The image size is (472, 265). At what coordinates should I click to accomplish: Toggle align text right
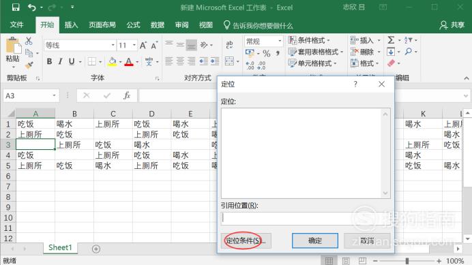pos(191,62)
